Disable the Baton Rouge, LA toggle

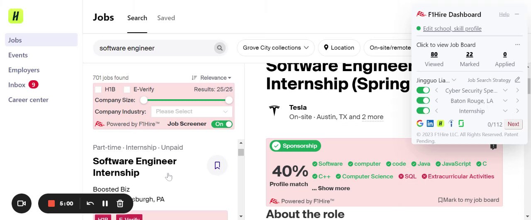pyautogui.click(x=423, y=100)
